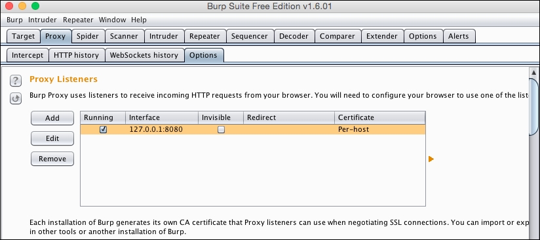Viewport: 540px width, 240px height.
Task: Open the Help menu
Action: [x=139, y=20]
